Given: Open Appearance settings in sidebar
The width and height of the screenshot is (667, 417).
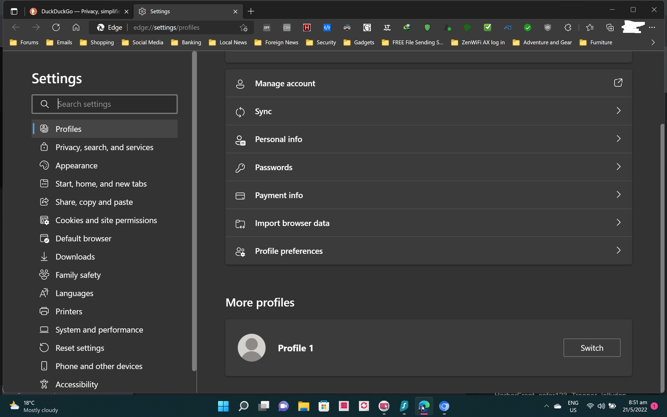Looking at the screenshot, I should point(76,165).
